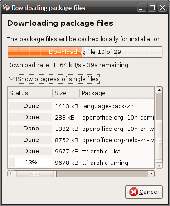
Task: Select the ttf-arphic-uming downloading row
Action: [x=81, y=163]
